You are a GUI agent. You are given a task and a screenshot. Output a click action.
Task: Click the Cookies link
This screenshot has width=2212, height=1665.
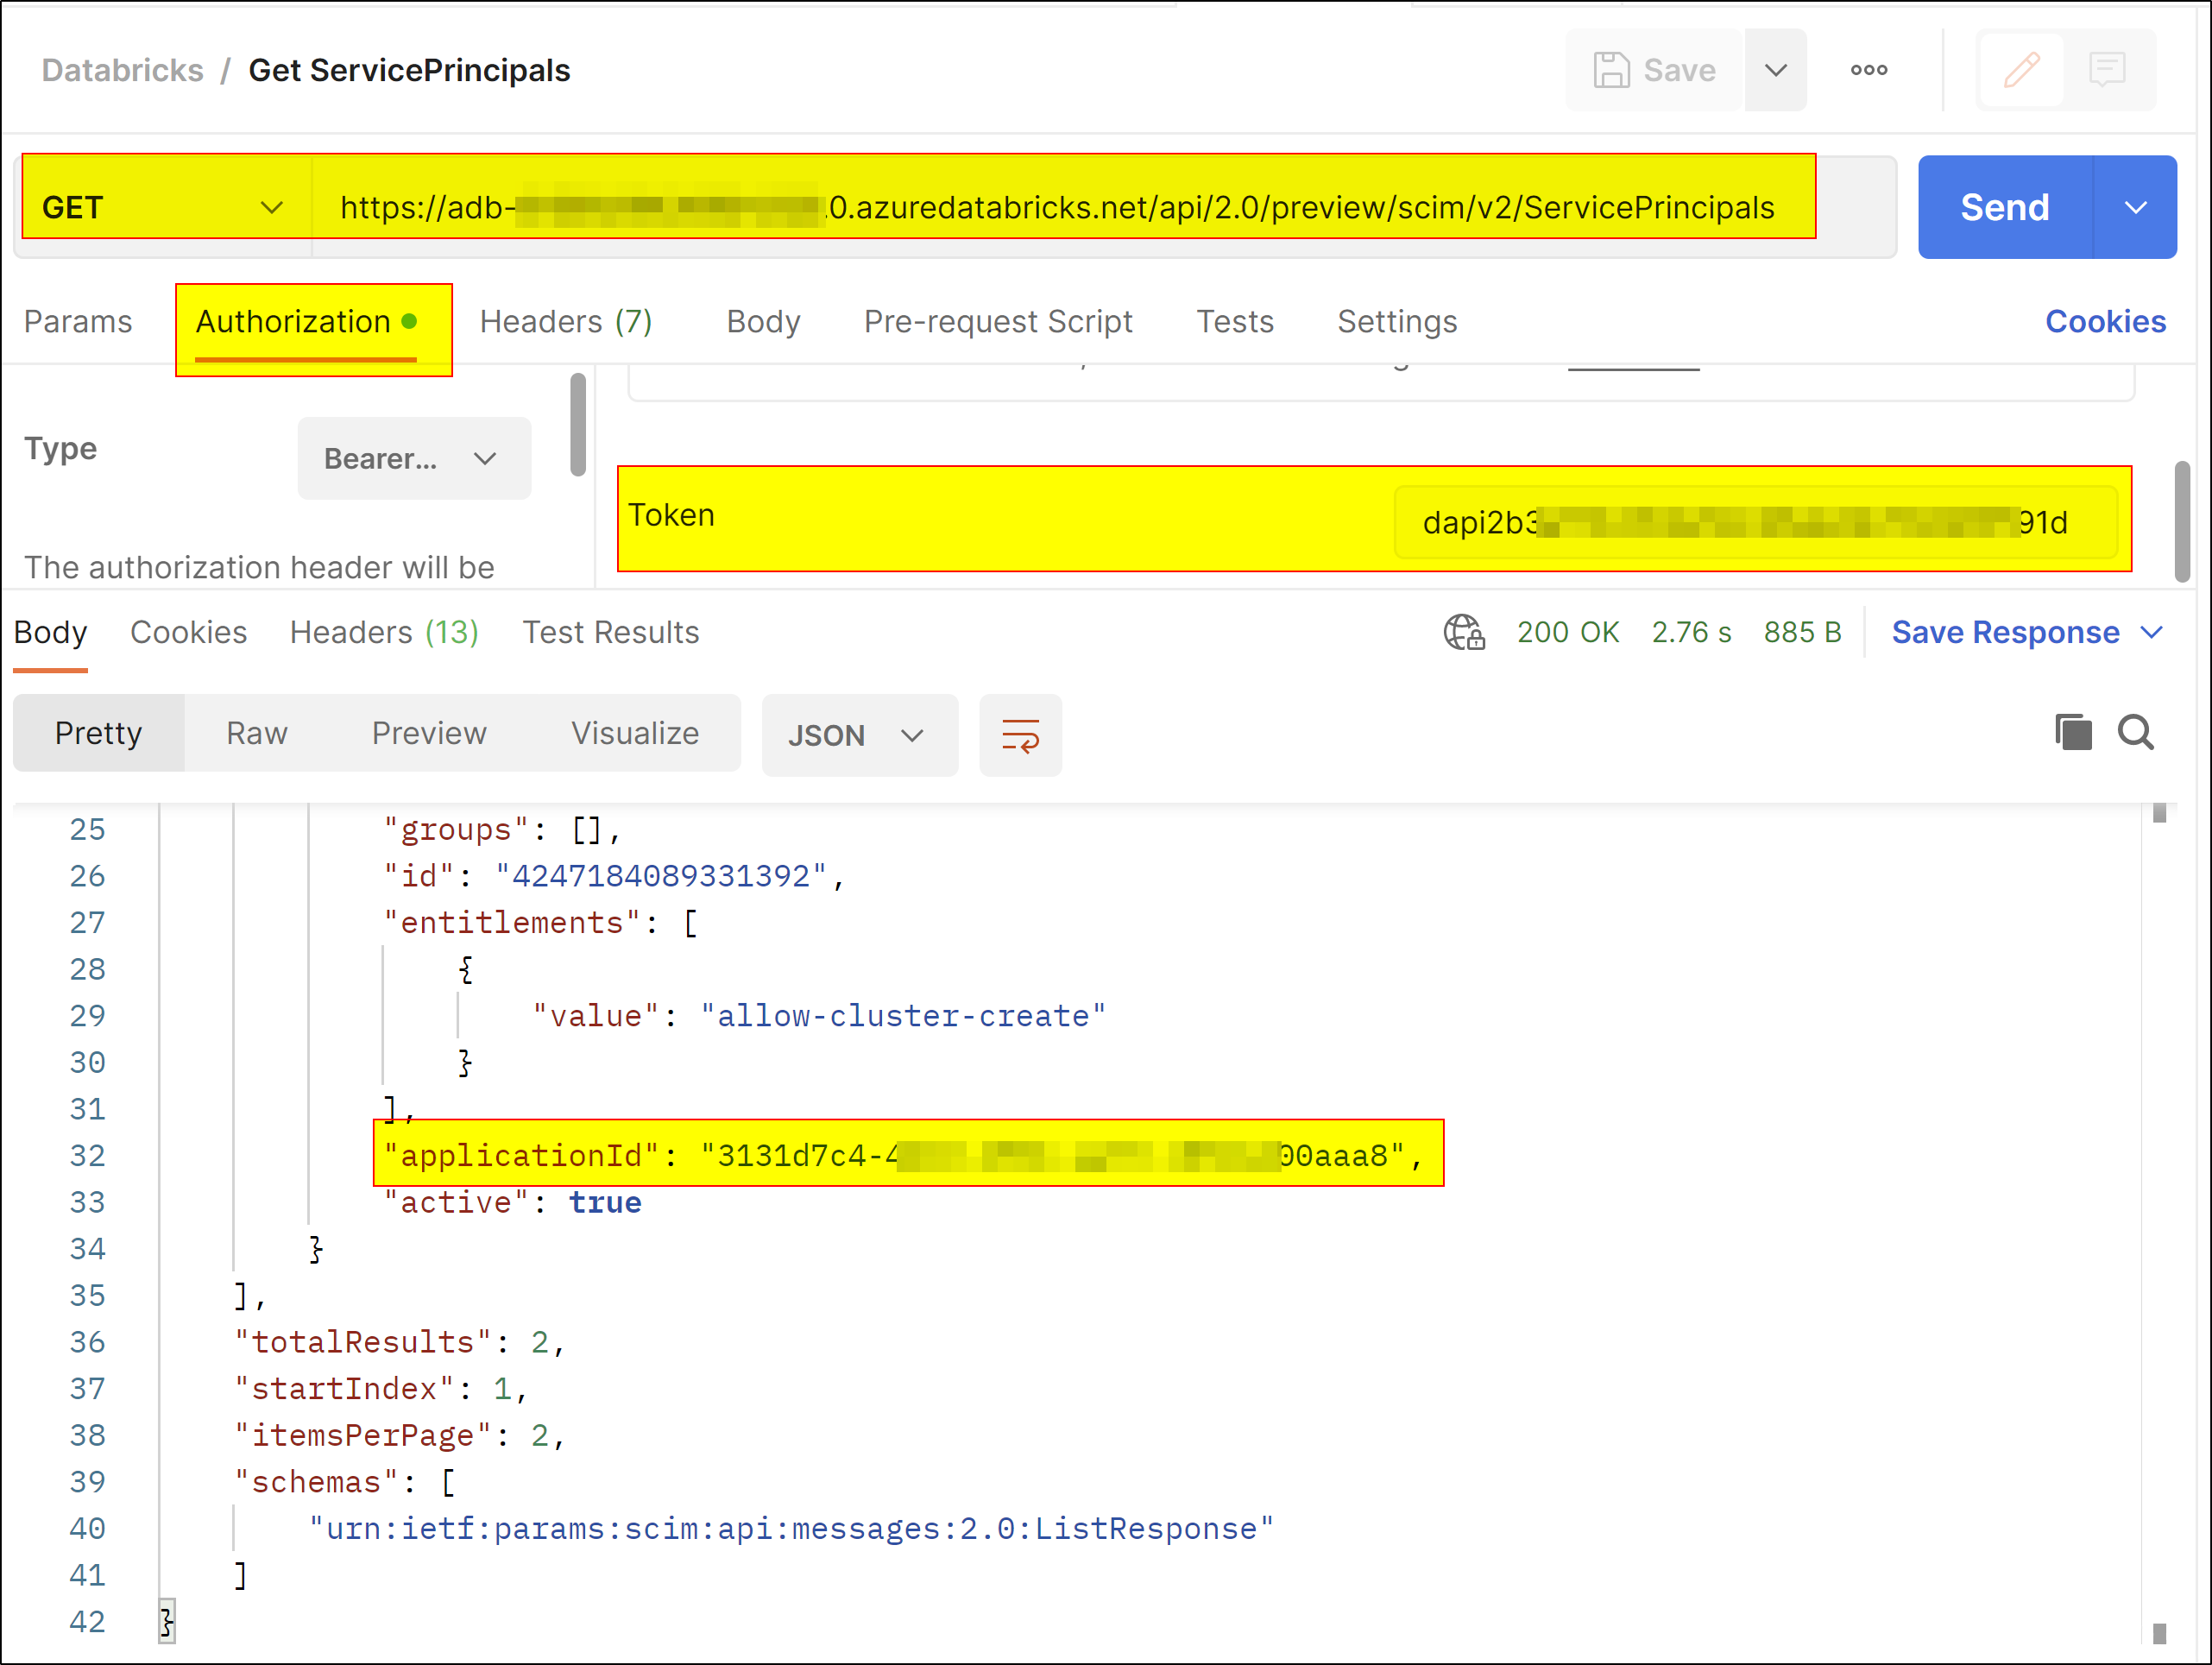pos(2105,322)
